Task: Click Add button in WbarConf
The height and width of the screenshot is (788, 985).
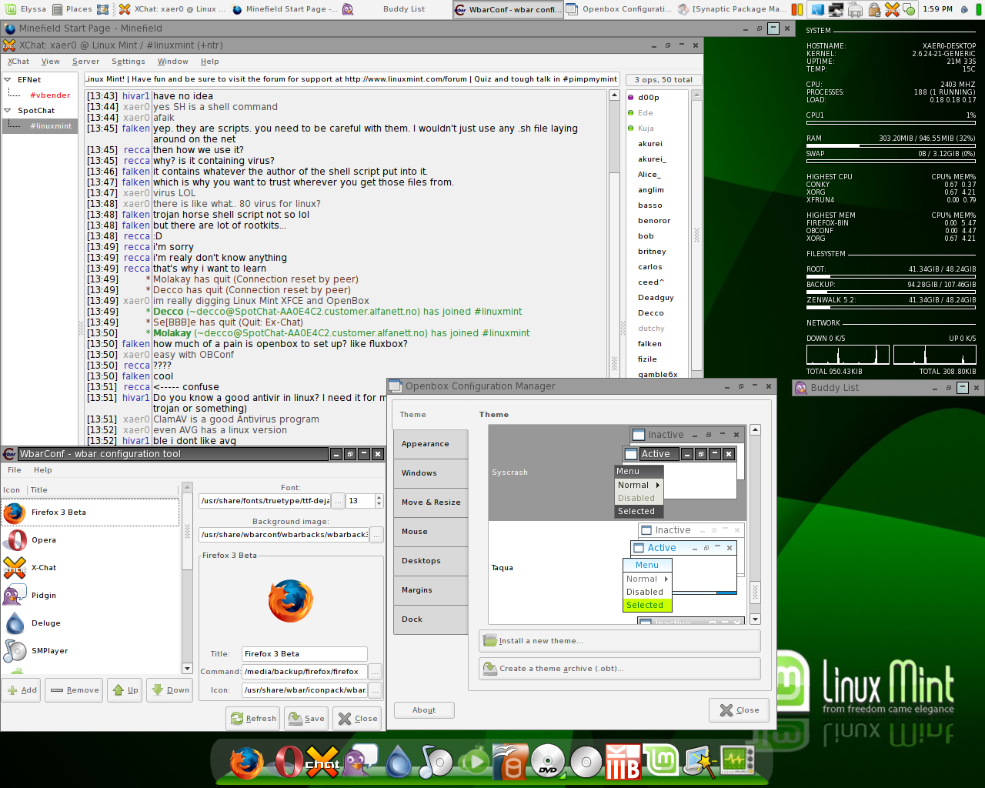Action: [x=22, y=690]
